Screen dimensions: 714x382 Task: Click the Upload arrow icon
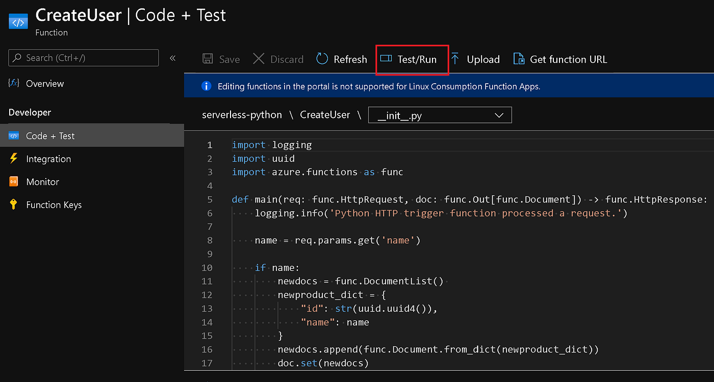(x=455, y=59)
